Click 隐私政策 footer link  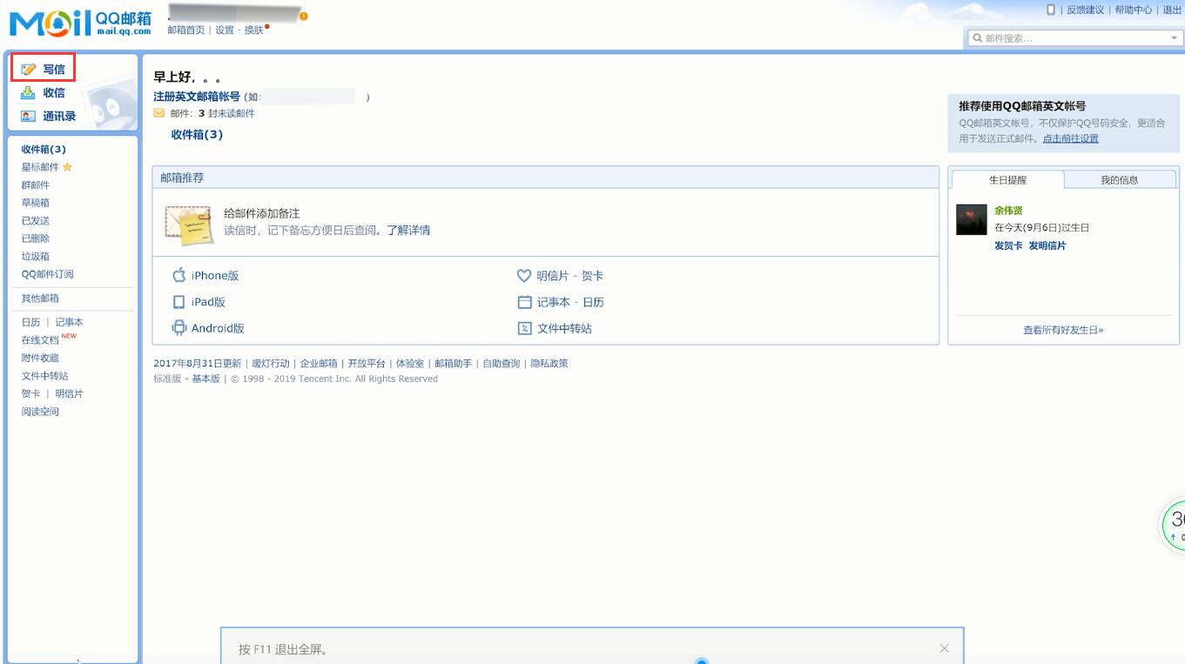pos(549,364)
